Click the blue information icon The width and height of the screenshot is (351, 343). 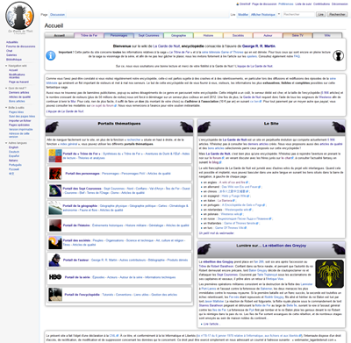click(x=51, y=55)
